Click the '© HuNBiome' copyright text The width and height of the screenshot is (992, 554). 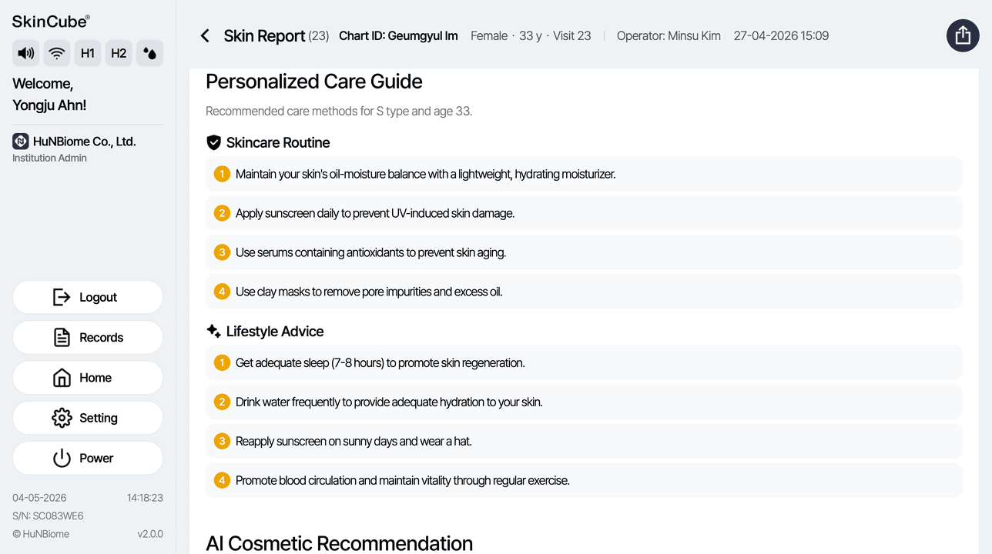[41, 534]
